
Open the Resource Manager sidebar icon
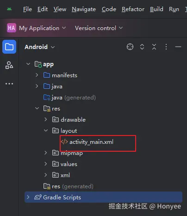coord(9,65)
